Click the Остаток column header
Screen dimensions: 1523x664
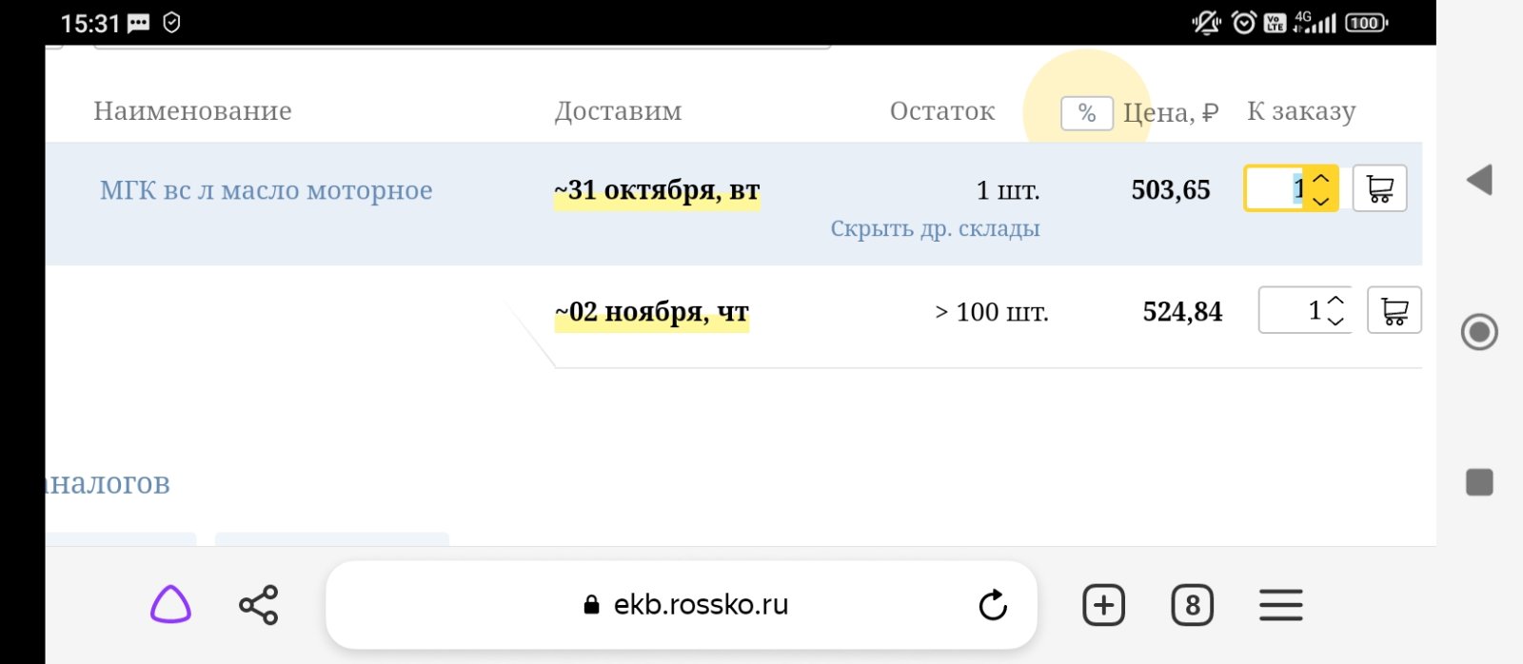(x=942, y=111)
